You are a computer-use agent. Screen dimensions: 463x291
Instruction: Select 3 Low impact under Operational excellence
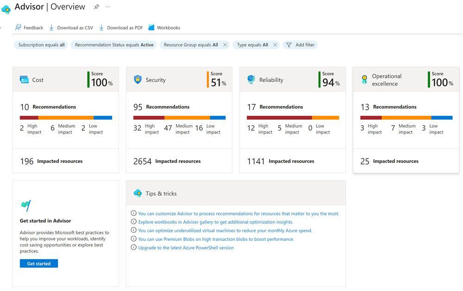click(432, 129)
